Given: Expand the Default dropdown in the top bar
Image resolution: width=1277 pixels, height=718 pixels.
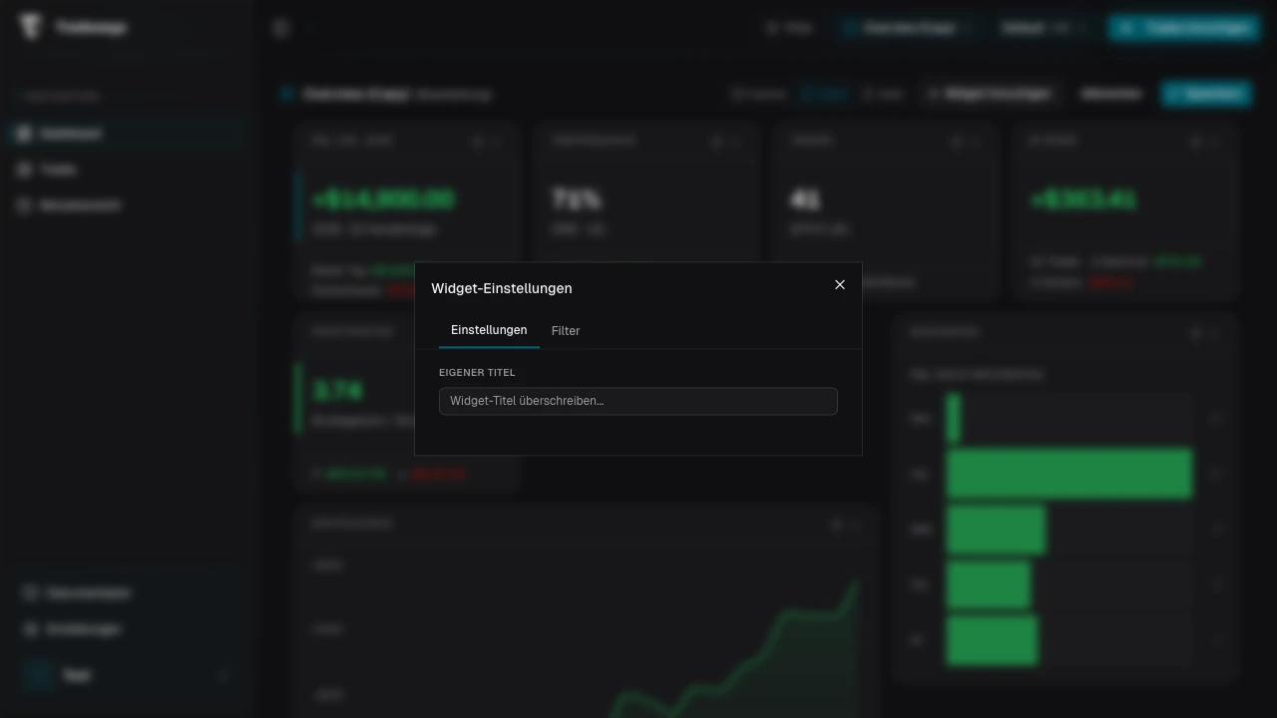Looking at the screenshot, I should coord(1043,29).
